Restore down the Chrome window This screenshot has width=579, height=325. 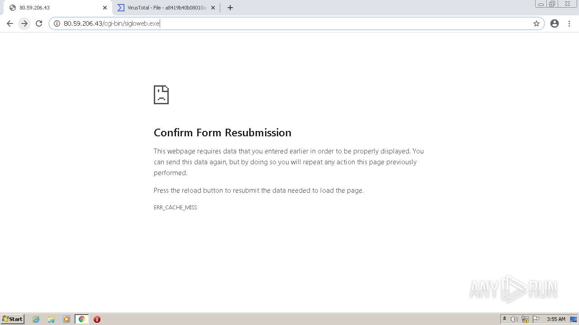(552, 4)
